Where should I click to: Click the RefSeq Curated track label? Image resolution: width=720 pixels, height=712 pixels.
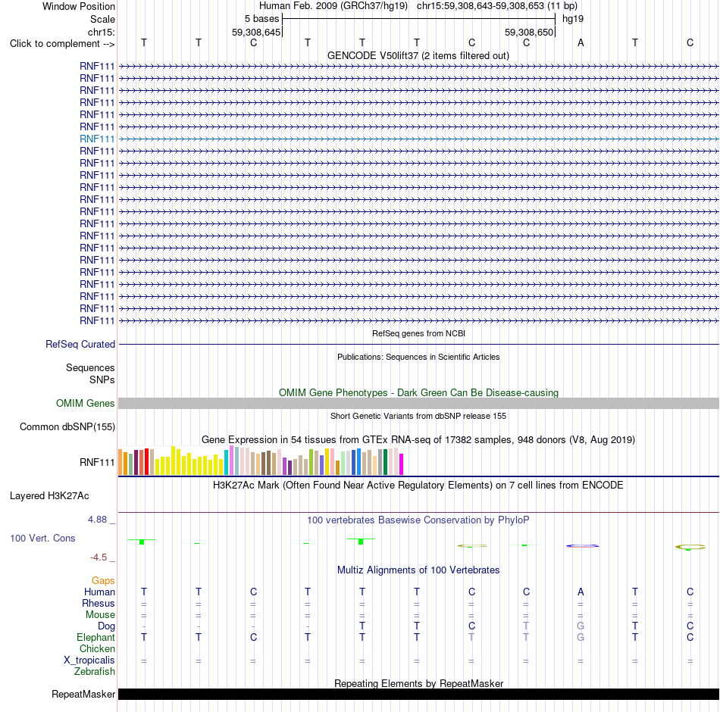point(80,345)
